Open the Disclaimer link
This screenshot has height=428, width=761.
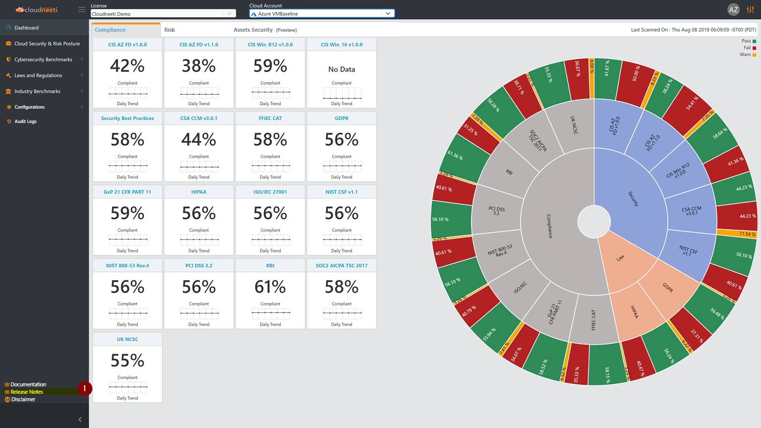(x=23, y=399)
